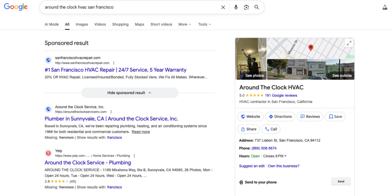Click the Around The Clock HVAC panel title
The width and height of the screenshot is (392, 196).
click(271, 88)
